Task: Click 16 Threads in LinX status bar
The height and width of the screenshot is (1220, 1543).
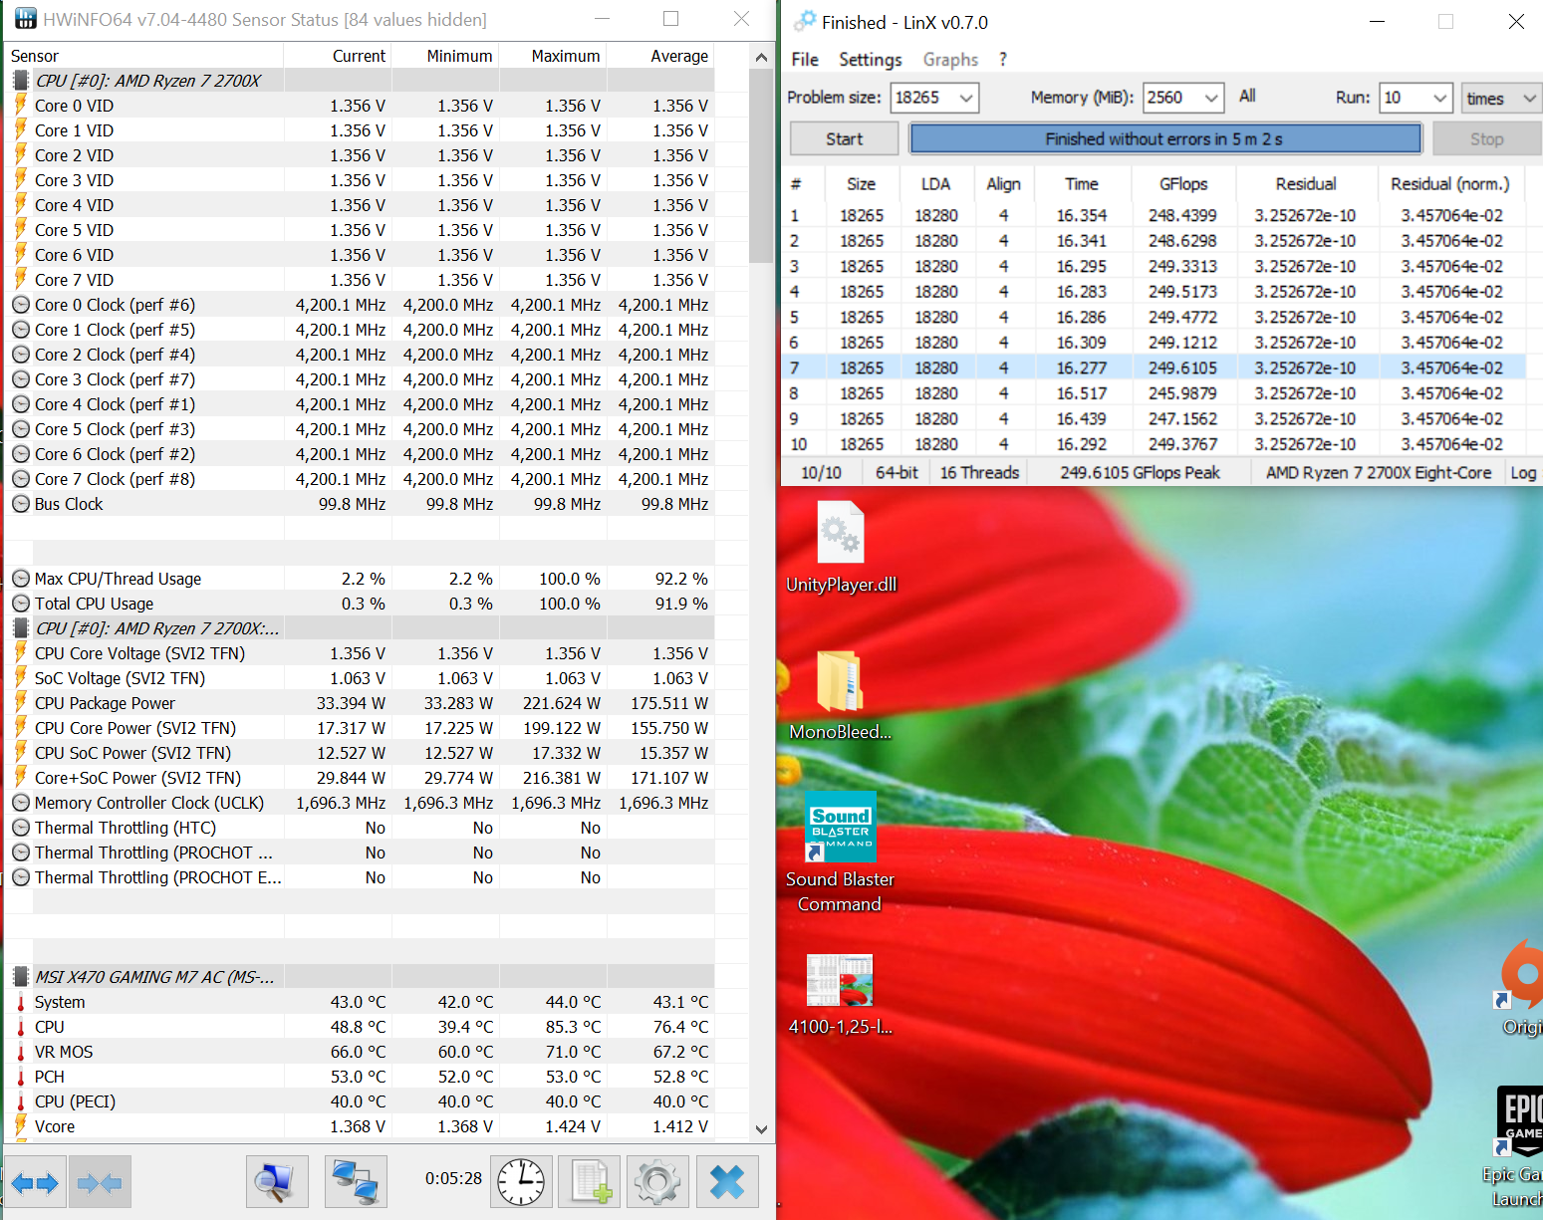Action: click(979, 472)
